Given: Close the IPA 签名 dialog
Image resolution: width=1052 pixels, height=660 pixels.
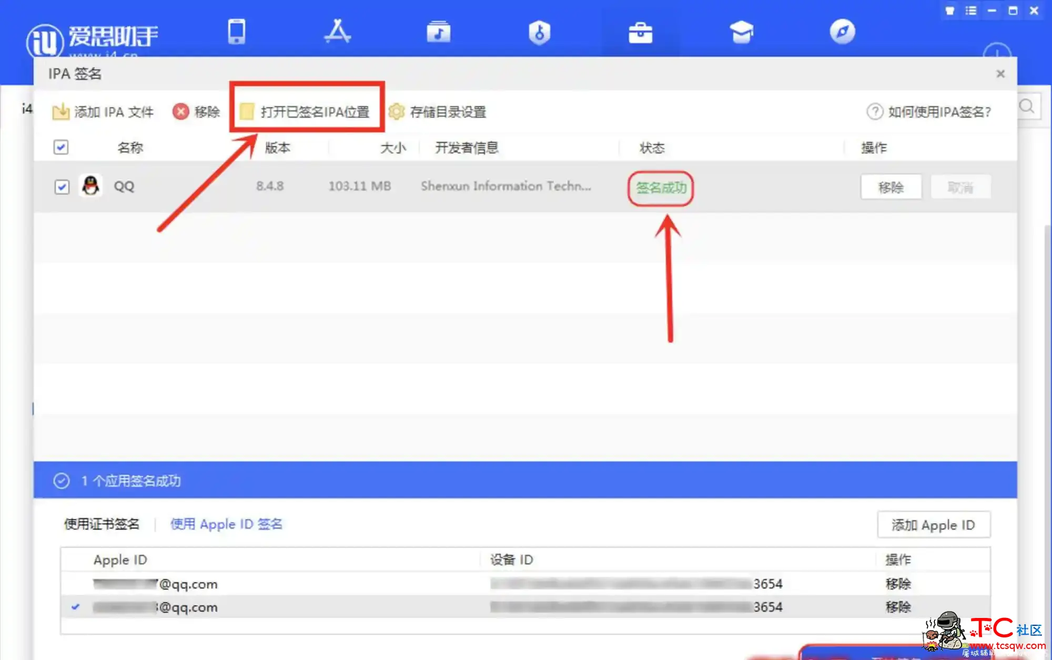Looking at the screenshot, I should 1000,74.
